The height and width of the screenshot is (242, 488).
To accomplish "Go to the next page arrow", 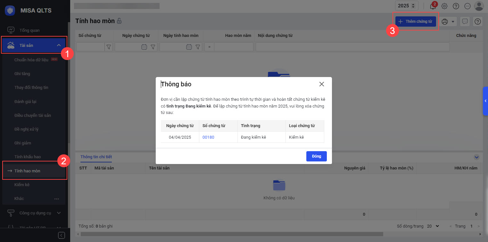I will point(479,226).
